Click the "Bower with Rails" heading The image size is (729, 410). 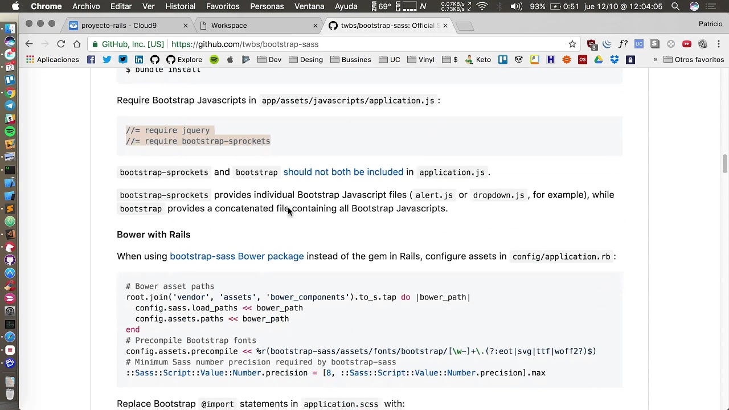point(154,235)
